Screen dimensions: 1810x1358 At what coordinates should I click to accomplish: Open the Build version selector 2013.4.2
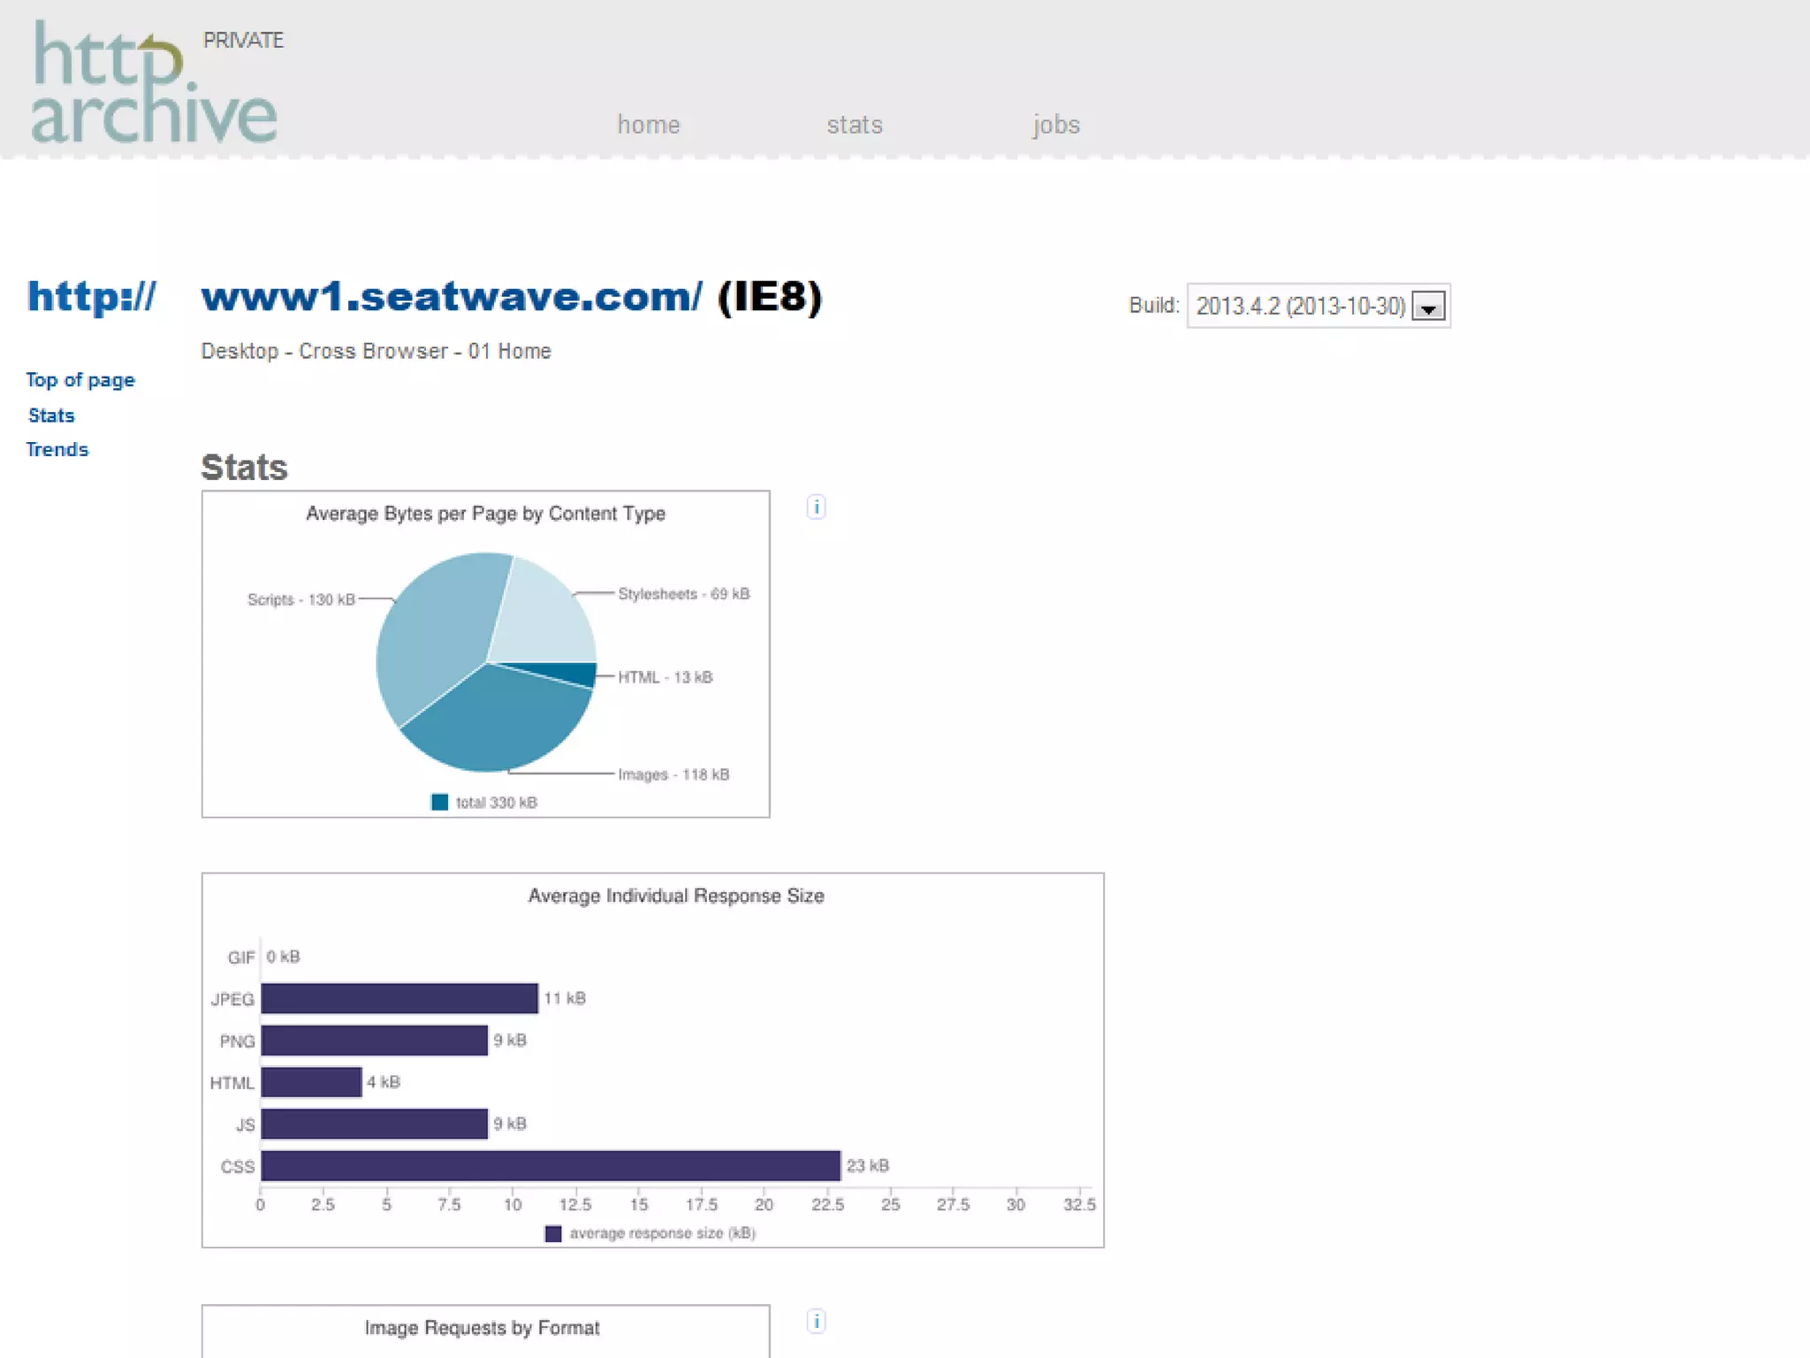tap(1301, 307)
